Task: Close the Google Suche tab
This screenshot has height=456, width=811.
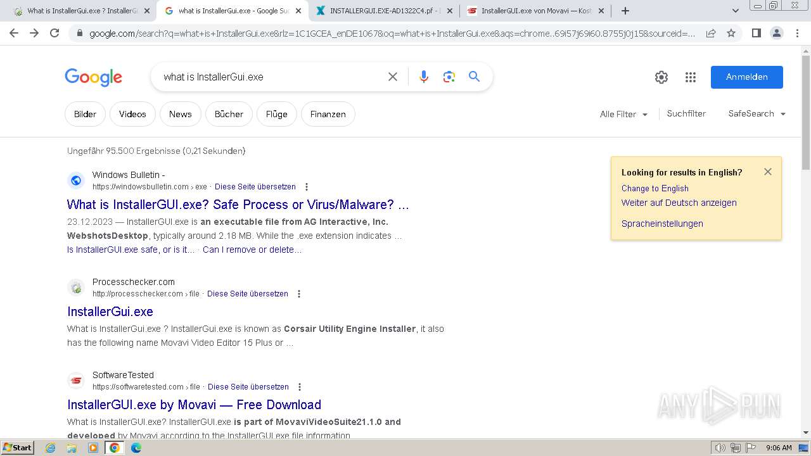Action: coord(298,11)
